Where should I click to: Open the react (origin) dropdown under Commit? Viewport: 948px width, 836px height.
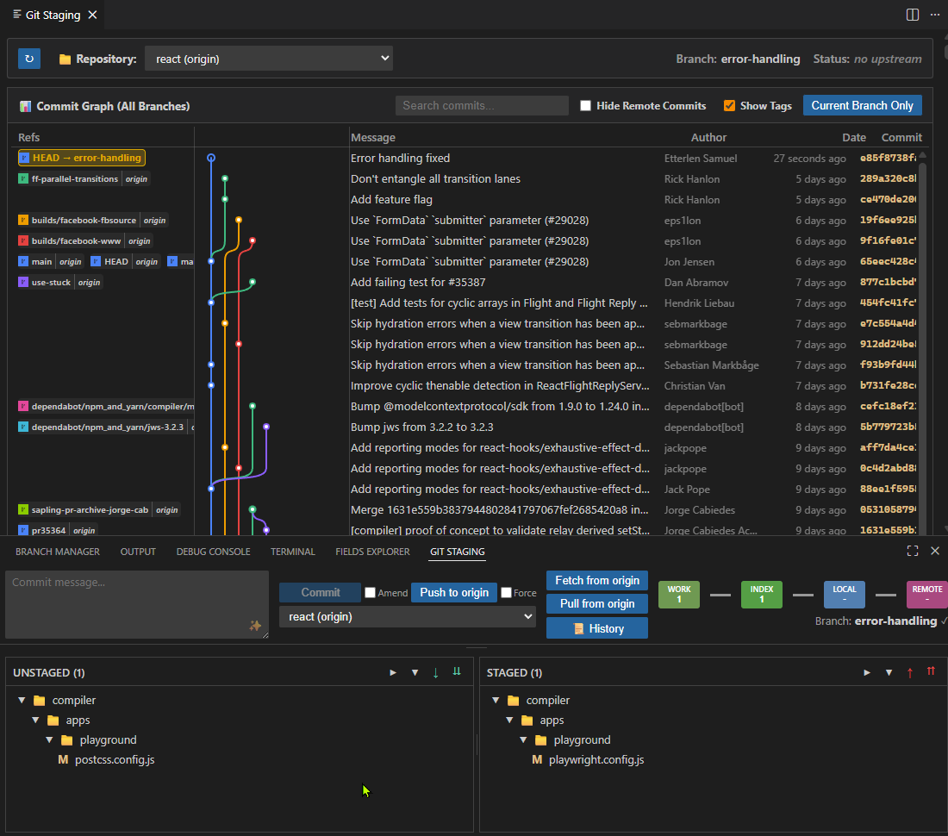pos(408,616)
